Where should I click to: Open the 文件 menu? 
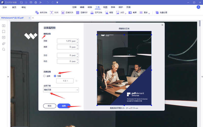point(5,7)
